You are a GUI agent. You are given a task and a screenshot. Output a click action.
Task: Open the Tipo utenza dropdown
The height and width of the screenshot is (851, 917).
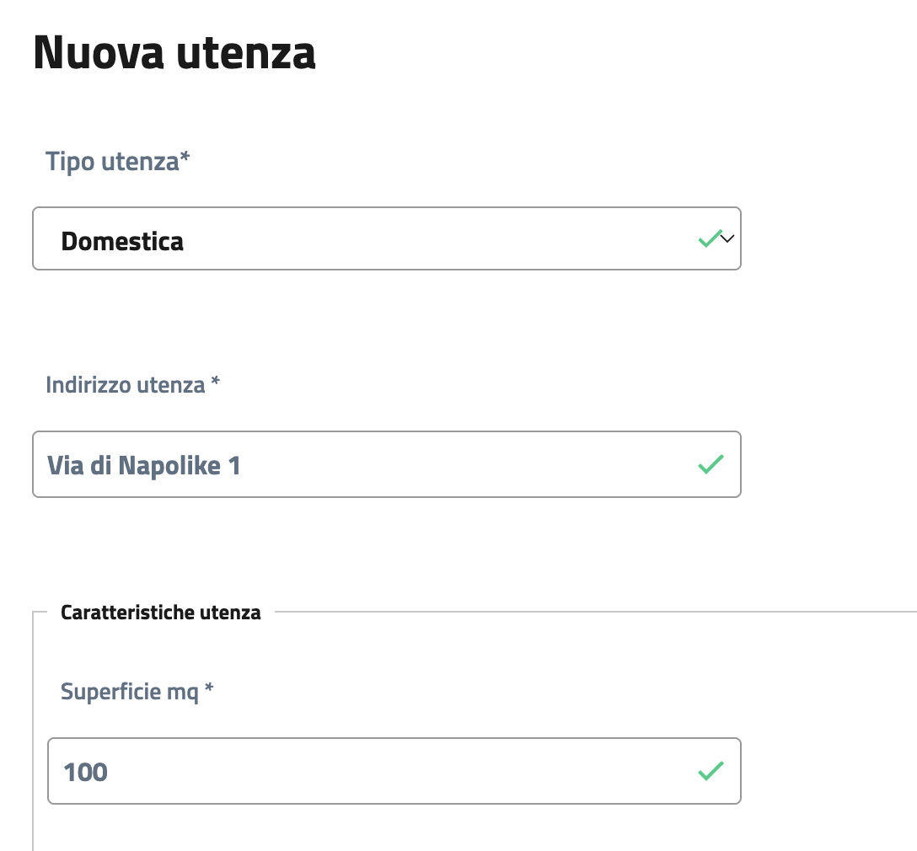click(386, 239)
